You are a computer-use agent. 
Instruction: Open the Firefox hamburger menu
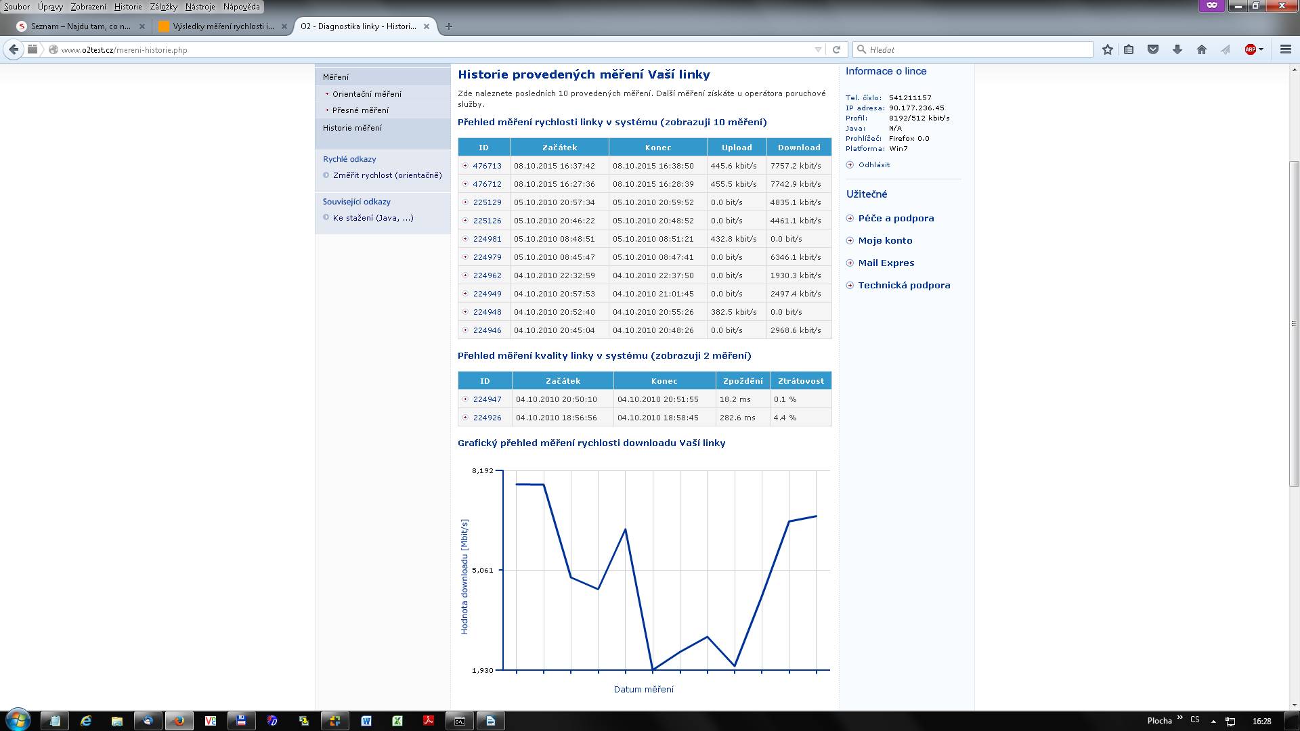1285,49
